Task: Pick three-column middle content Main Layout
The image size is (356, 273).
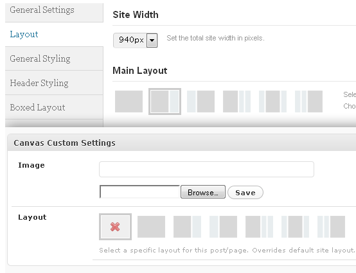Action: (272, 101)
